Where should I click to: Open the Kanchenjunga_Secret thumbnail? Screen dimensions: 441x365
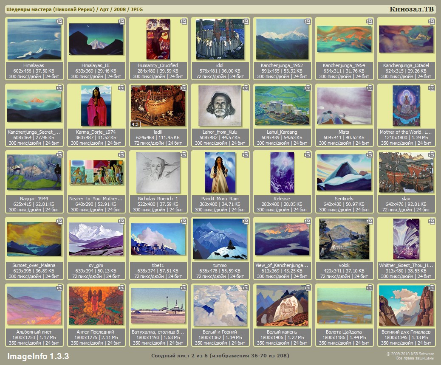pyautogui.click(x=34, y=106)
